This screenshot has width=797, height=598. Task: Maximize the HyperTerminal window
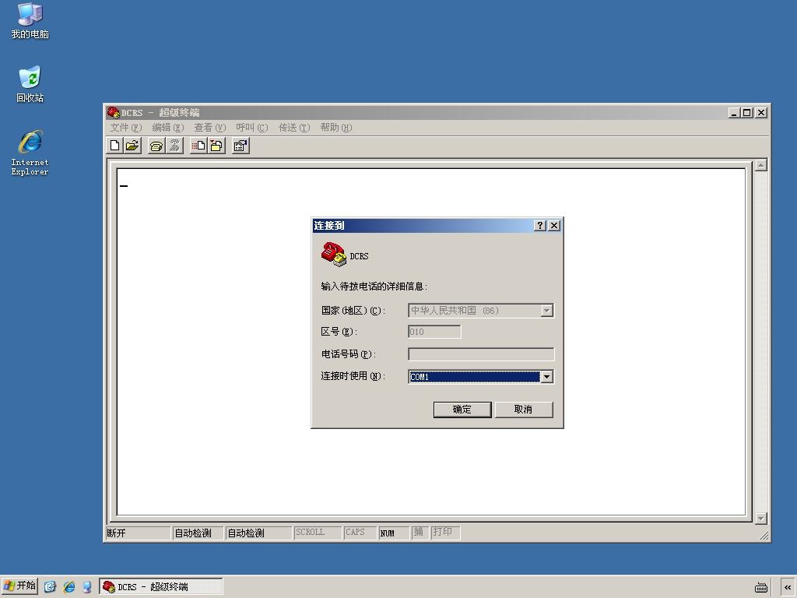pyautogui.click(x=746, y=112)
